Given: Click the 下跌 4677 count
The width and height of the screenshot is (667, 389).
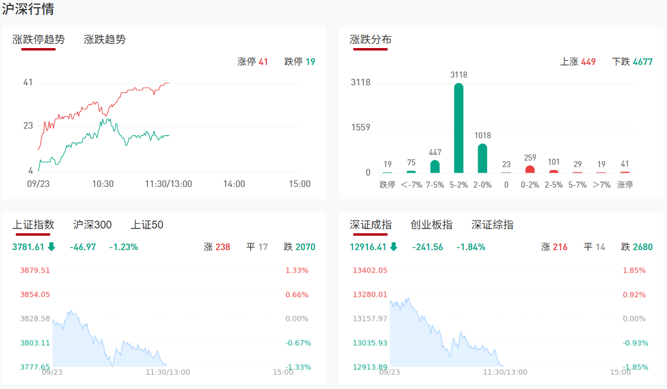Looking at the screenshot, I should point(632,61).
